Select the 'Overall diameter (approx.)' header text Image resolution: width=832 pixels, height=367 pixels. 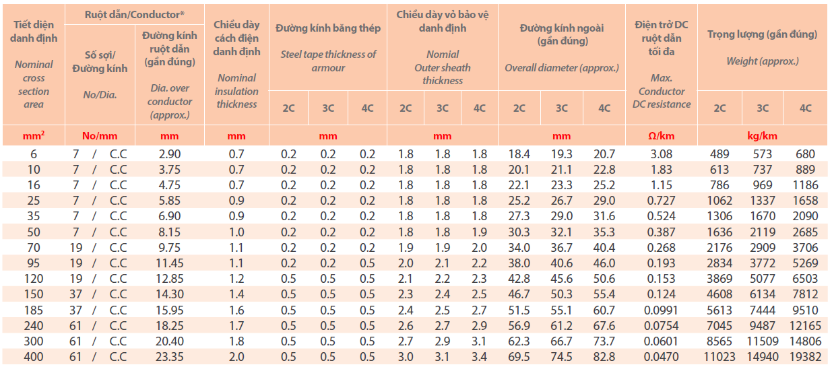pyautogui.click(x=561, y=67)
